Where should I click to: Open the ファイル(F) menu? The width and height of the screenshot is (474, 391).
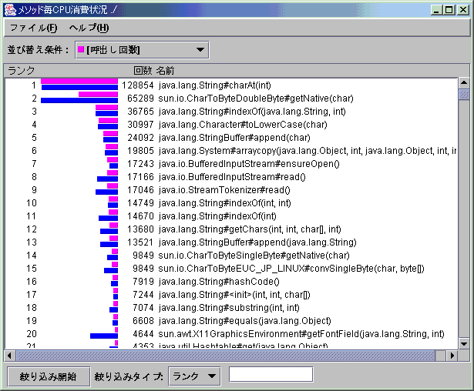click(x=33, y=28)
